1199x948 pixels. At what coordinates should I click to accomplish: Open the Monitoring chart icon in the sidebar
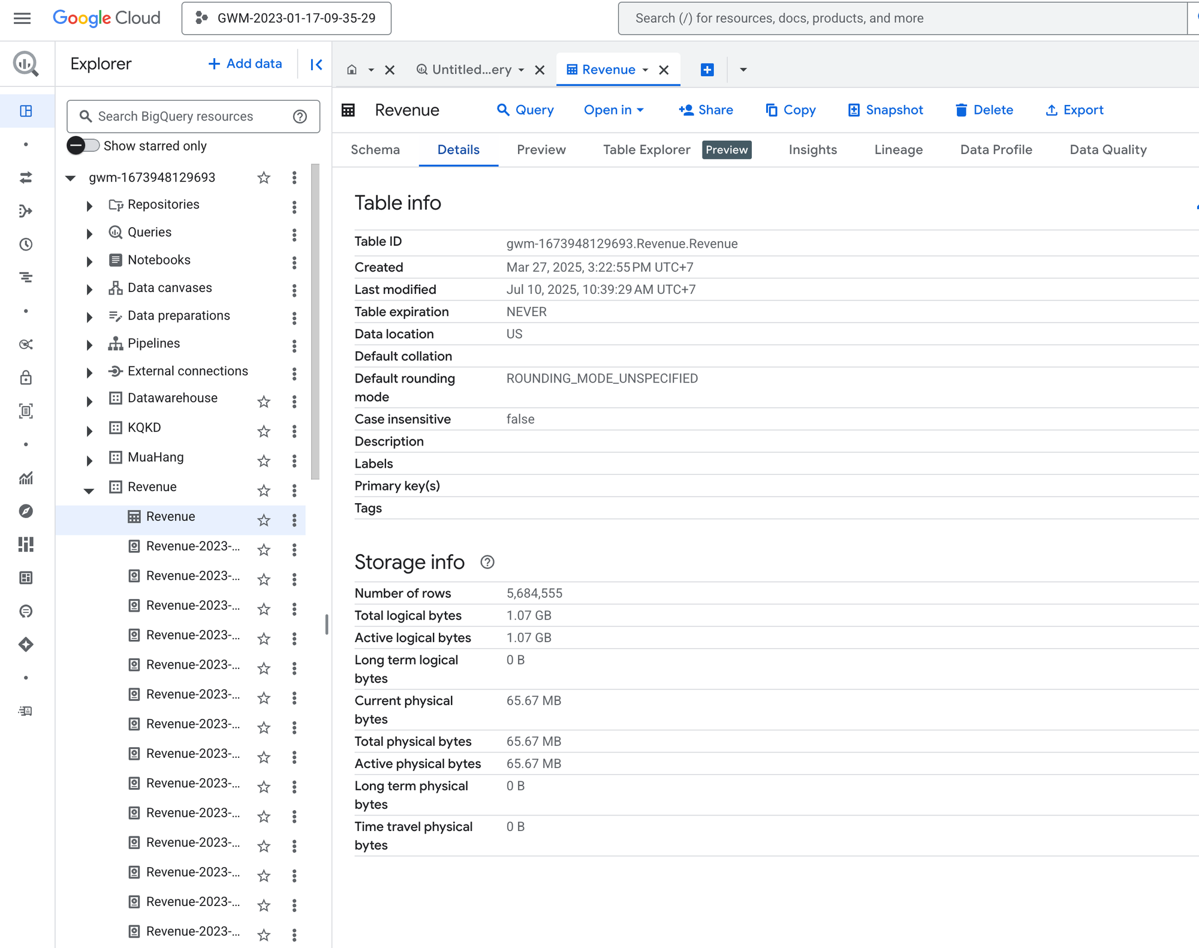(x=26, y=478)
